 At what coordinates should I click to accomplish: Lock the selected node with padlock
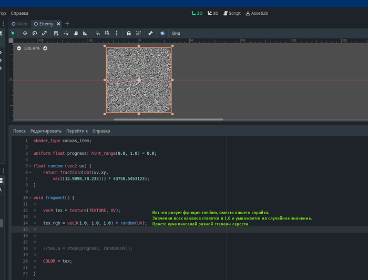click(129, 33)
